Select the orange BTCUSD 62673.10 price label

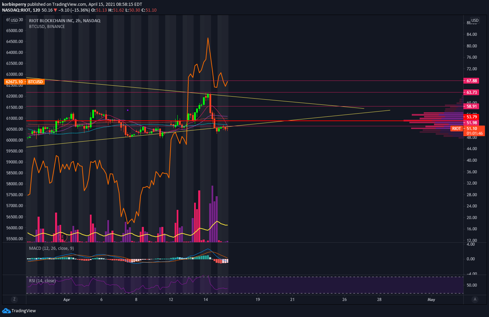pos(24,82)
